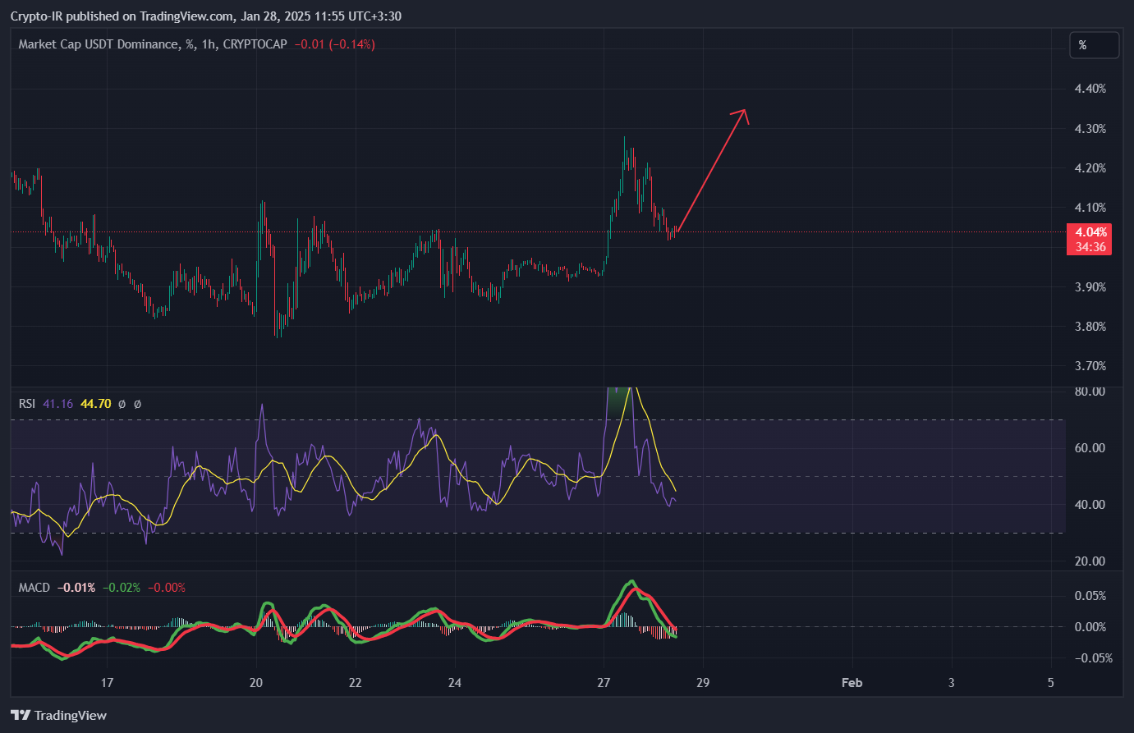Click the RSI moving average value 44.70
1134x733 pixels.
point(96,404)
